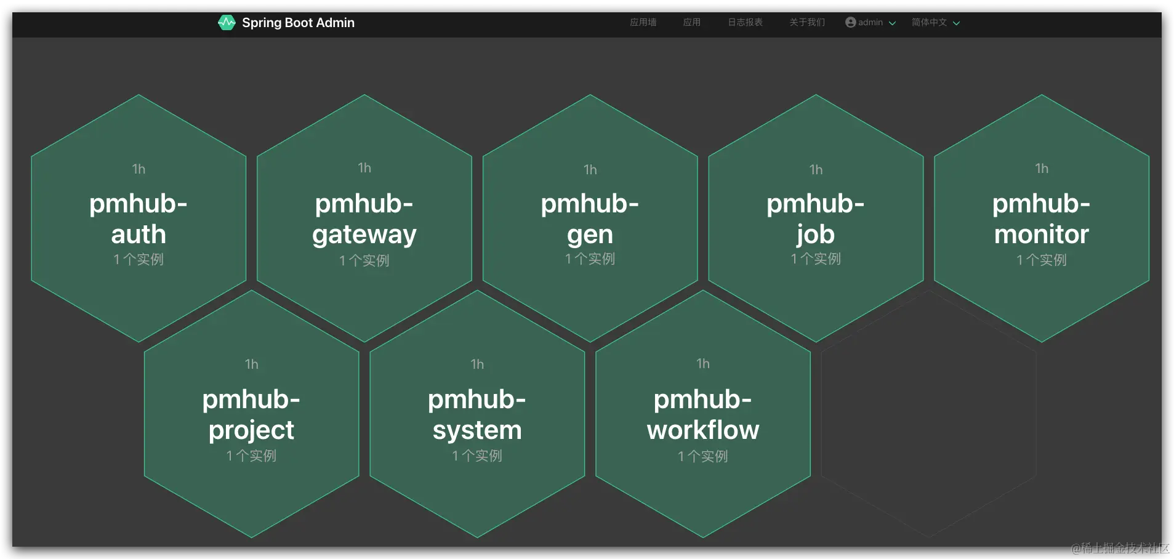Screen dimensions: 1174x559
Task: Open the pmhub-workflow hexagon
Action: [703, 414]
